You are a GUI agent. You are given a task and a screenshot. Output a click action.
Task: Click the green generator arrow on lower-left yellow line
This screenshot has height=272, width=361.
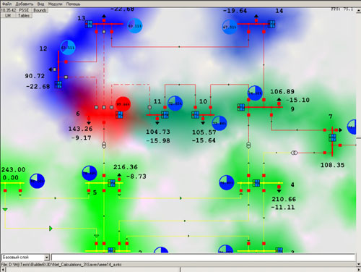51,228
